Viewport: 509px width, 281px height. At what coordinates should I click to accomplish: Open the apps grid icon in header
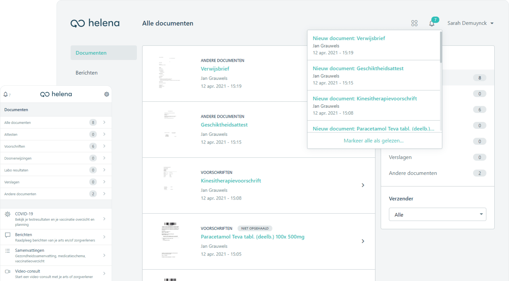(414, 23)
